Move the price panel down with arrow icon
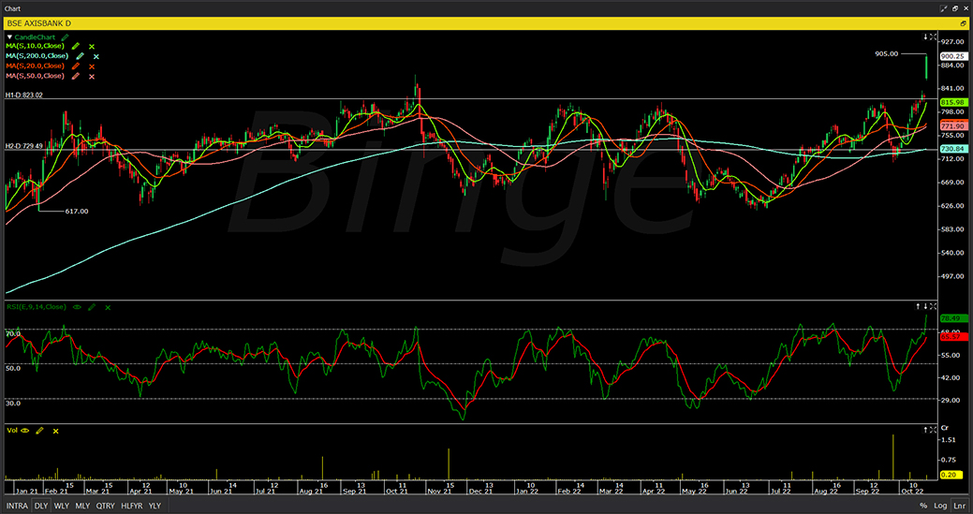The height and width of the screenshot is (514, 973). pos(925,37)
